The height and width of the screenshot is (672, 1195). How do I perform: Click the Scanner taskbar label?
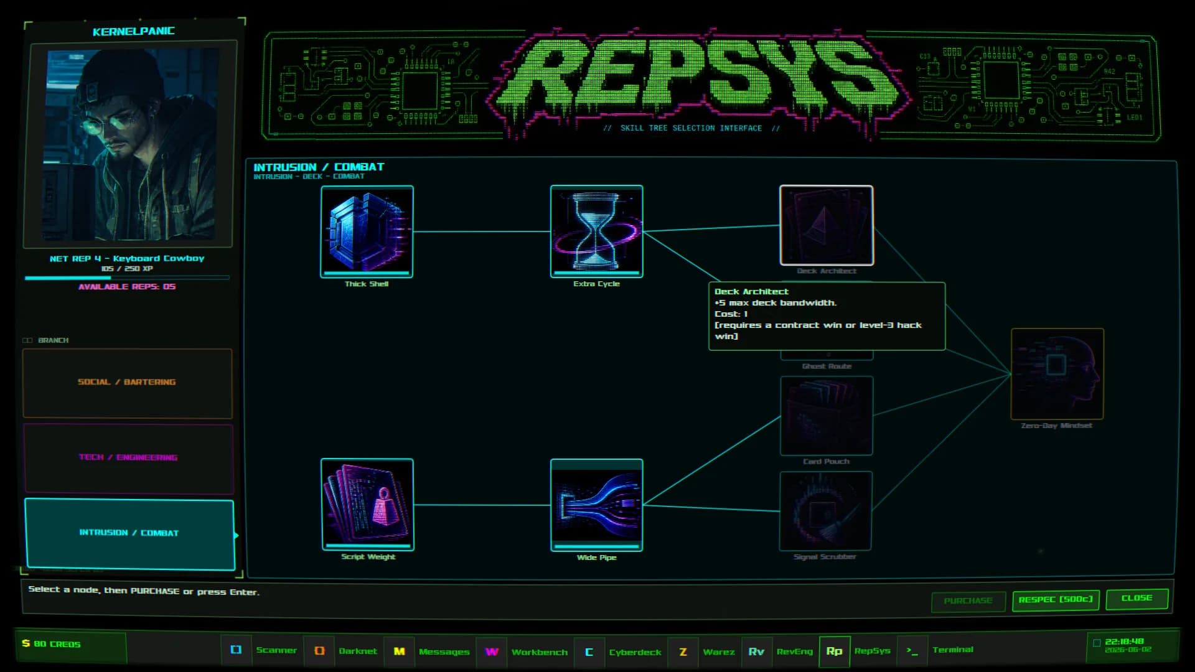(x=276, y=650)
